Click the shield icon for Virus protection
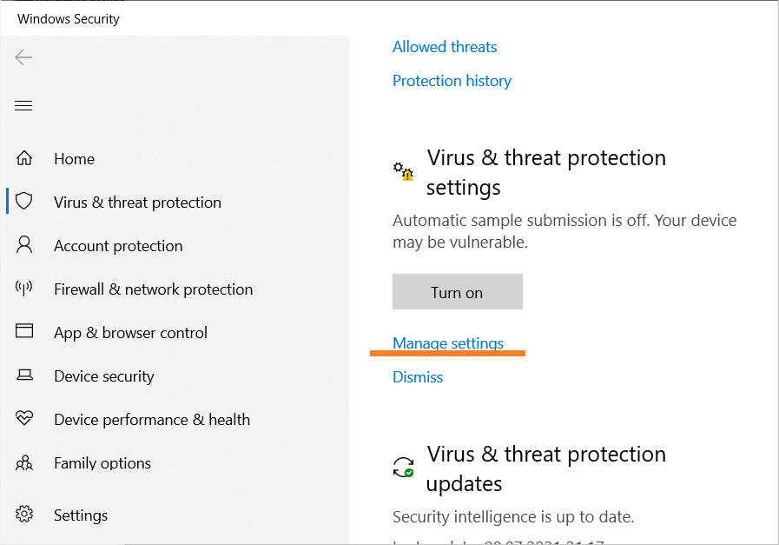Viewport: 779px width, 545px height. [x=23, y=202]
